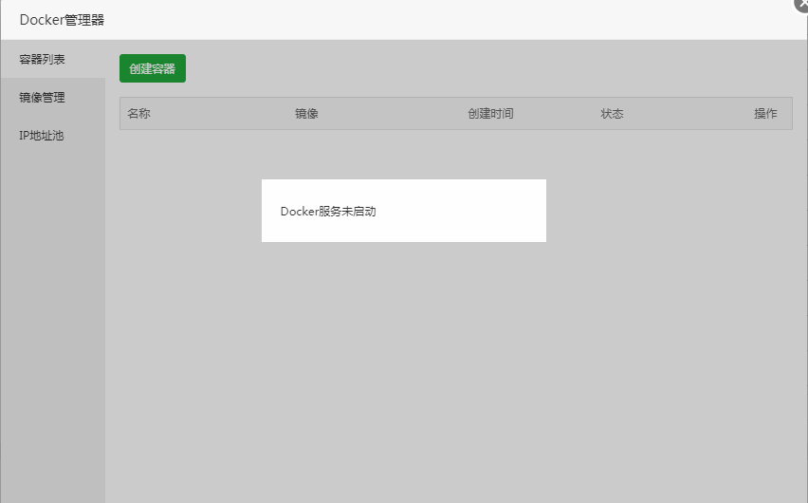Click the Docker管理器 title text

(x=62, y=20)
